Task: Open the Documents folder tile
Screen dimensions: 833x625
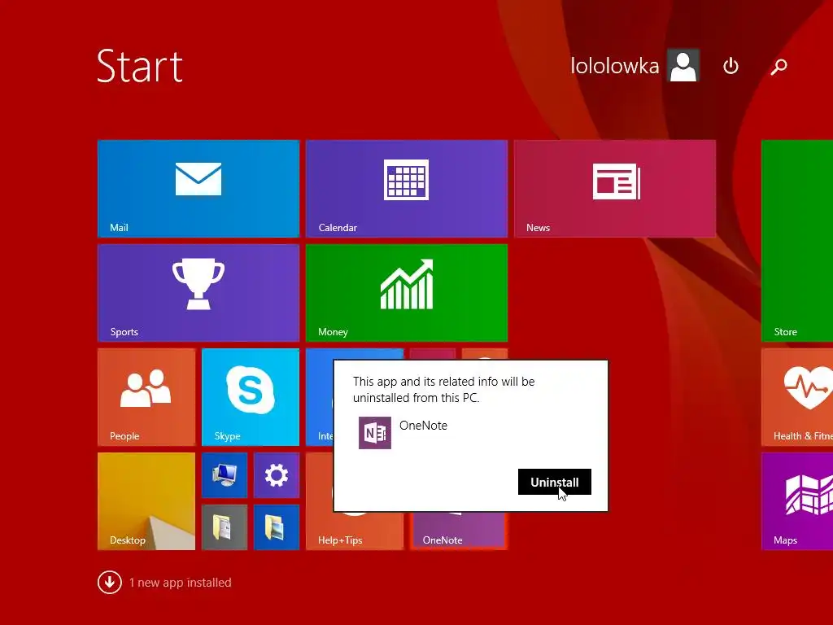Action: 225,527
